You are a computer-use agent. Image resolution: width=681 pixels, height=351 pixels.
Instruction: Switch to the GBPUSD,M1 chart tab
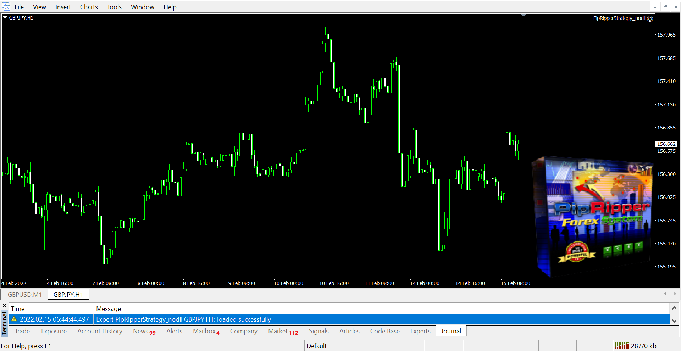(24, 294)
